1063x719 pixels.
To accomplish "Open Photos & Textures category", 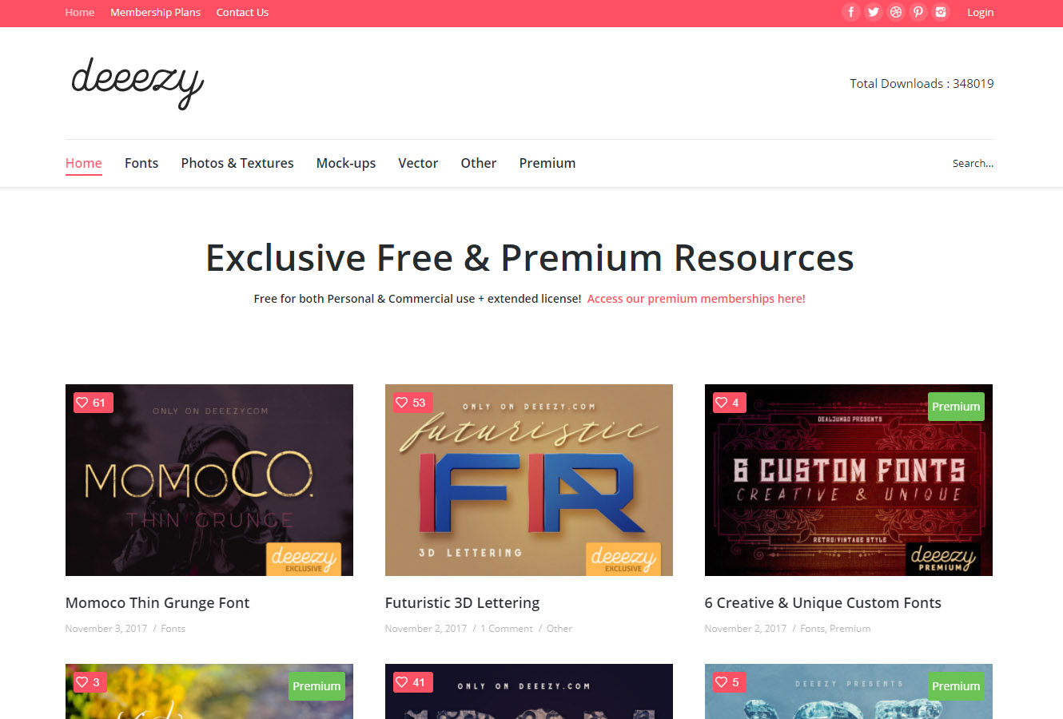I will (237, 163).
